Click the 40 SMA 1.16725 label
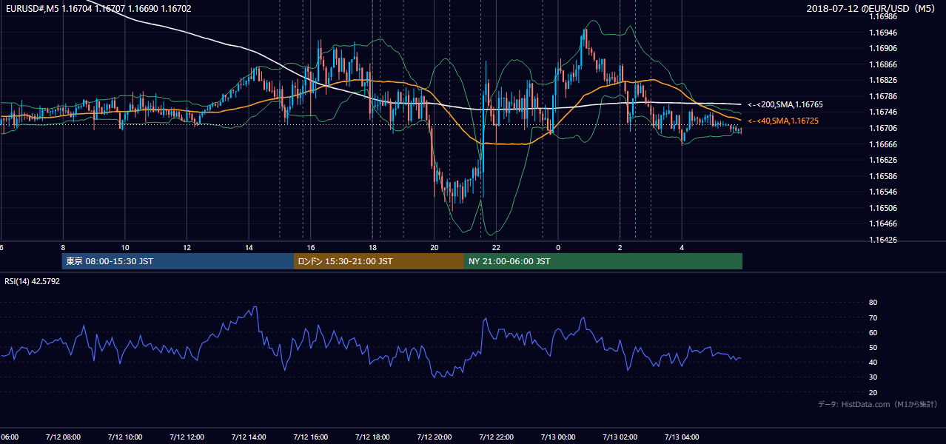The width and height of the screenshot is (946, 444). [782, 121]
